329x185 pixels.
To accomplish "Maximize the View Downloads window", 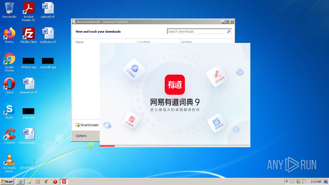I will click(x=227, y=22).
